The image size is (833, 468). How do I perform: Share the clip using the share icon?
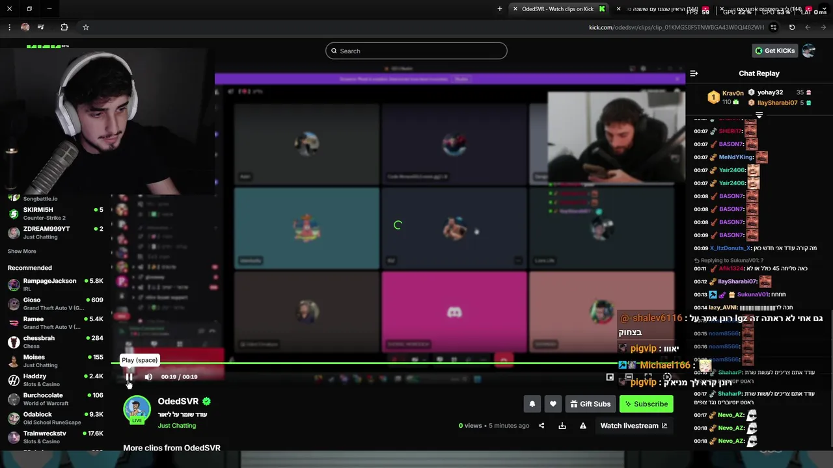(541, 426)
